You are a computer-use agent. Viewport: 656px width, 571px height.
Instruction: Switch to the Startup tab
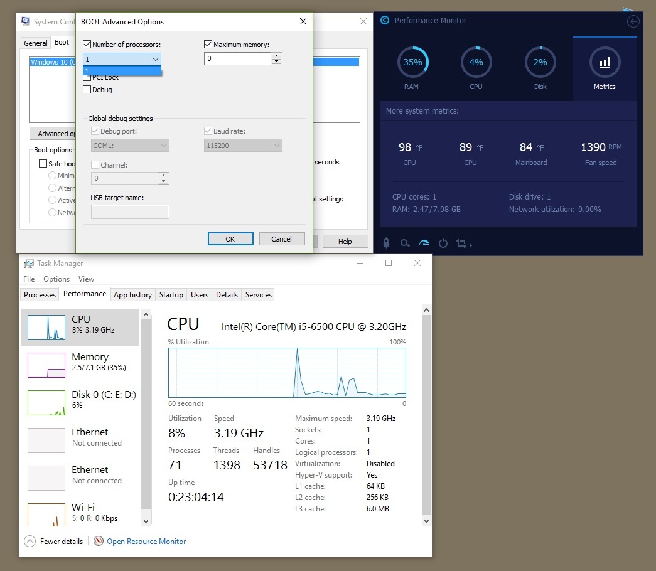click(171, 294)
